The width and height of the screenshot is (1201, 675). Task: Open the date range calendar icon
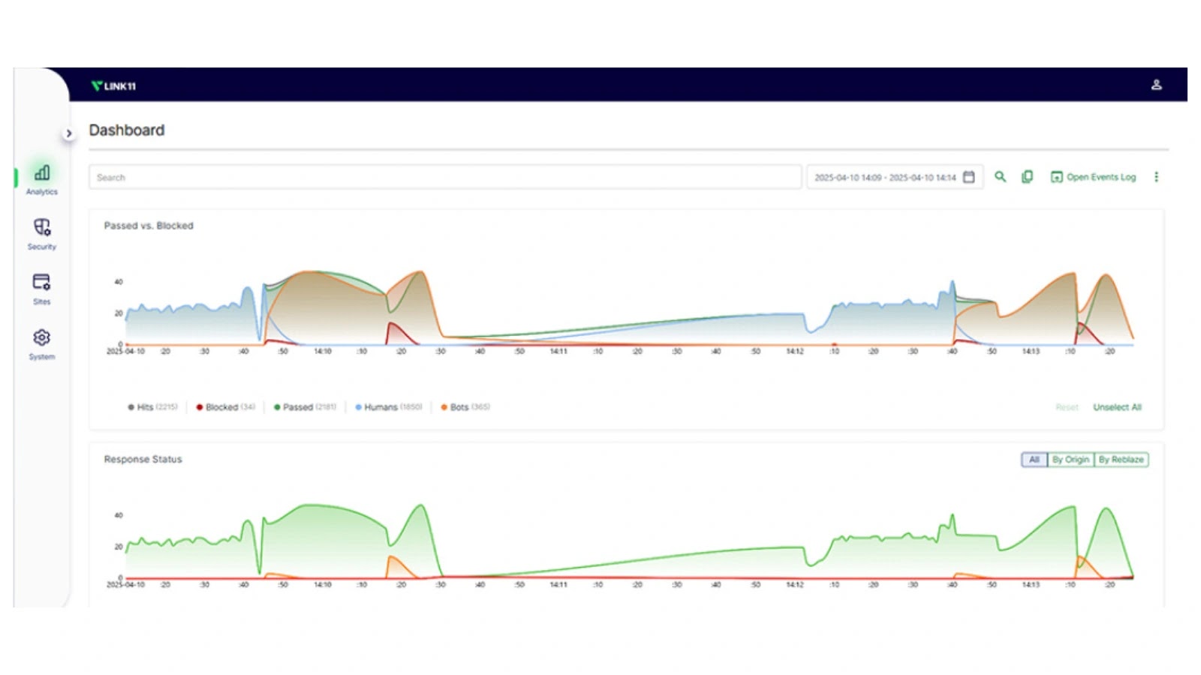click(969, 177)
